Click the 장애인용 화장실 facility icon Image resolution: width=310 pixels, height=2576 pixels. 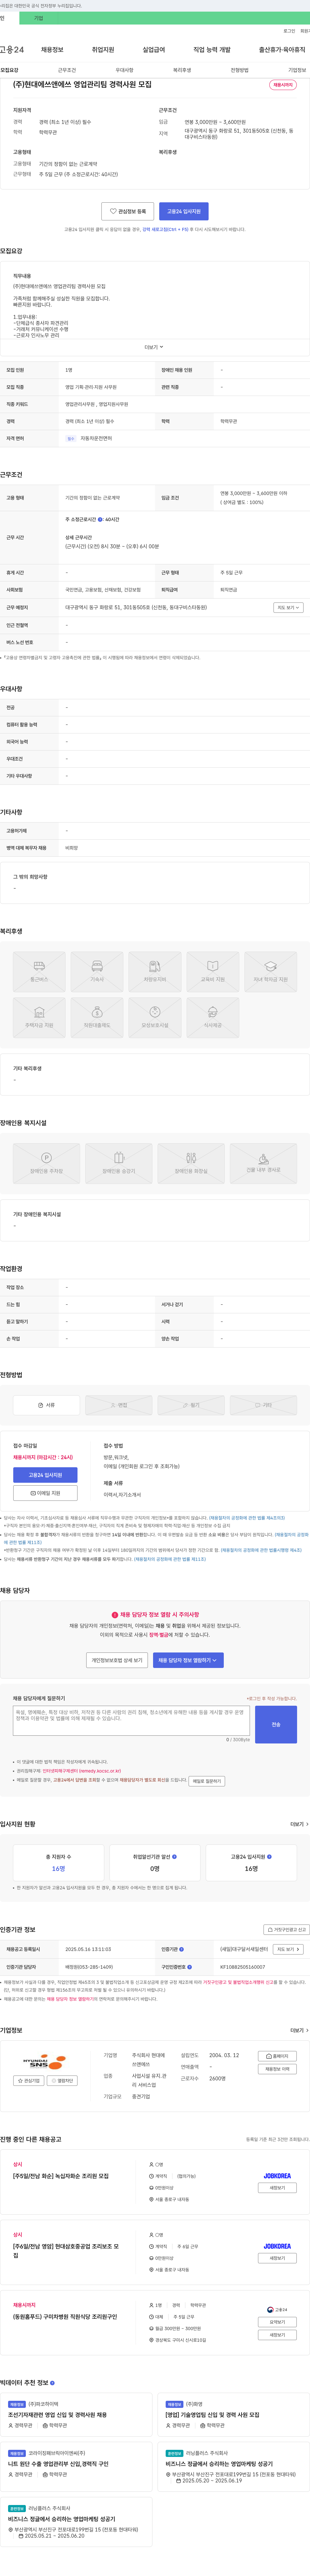click(191, 1163)
